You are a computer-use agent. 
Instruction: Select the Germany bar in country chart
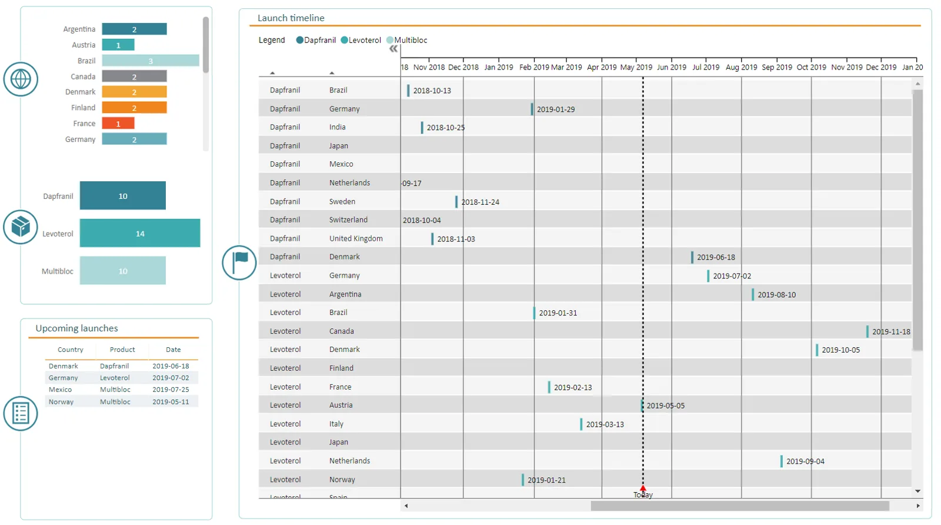point(134,139)
